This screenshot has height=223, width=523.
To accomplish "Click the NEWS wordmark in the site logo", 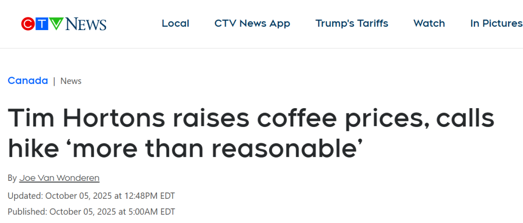I will (x=86, y=24).
